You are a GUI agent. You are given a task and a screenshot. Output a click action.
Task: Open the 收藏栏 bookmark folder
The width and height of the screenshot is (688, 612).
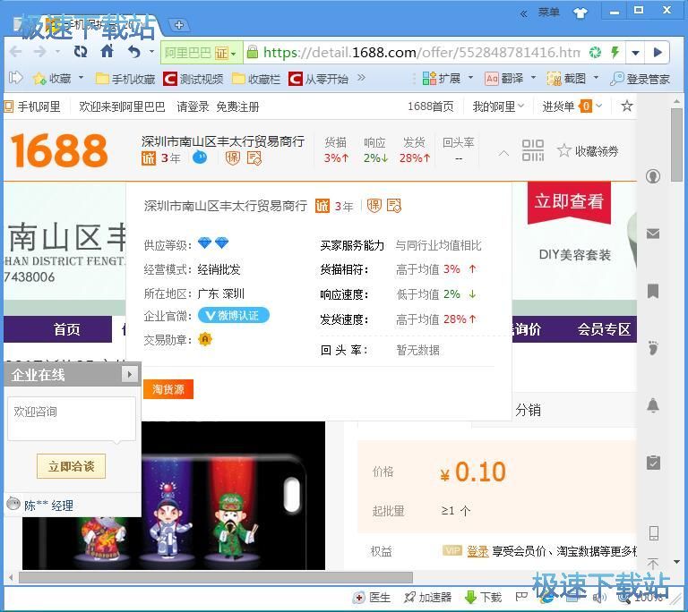[x=256, y=79]
